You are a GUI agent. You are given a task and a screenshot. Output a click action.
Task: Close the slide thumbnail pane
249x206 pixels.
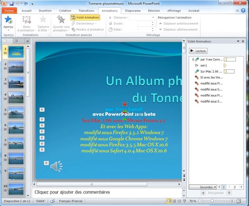27,41
